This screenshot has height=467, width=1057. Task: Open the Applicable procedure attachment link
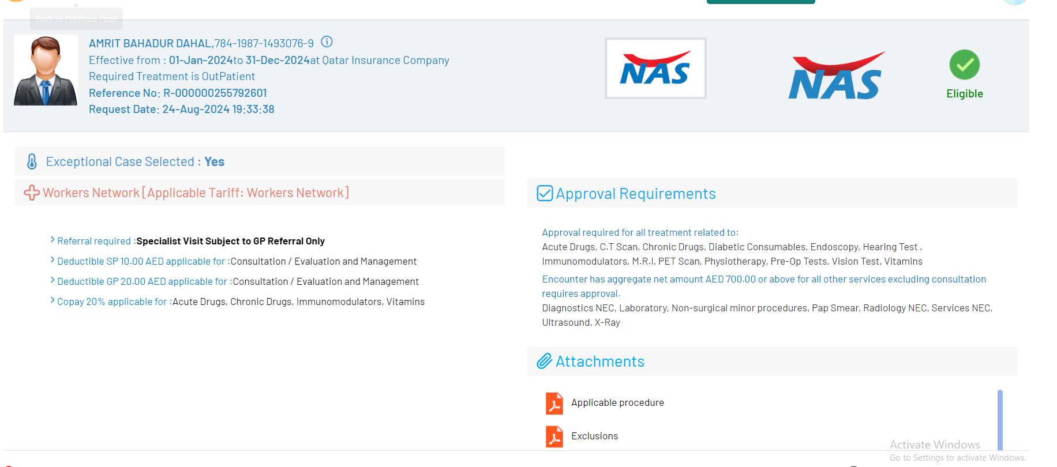617,402
